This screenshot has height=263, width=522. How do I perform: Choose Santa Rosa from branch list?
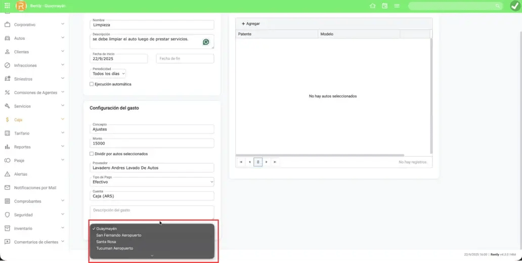point(106,242)
